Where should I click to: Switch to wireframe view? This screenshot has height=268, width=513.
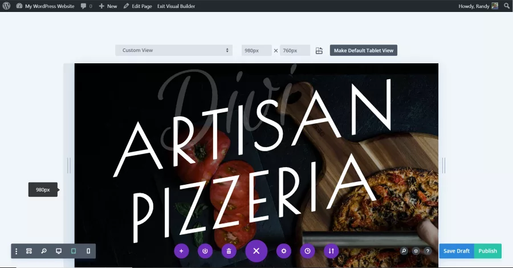(29, 251)
